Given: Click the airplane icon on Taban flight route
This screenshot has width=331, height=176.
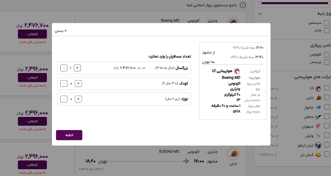Looking at the screenshot, I should [x=186, y=161].
